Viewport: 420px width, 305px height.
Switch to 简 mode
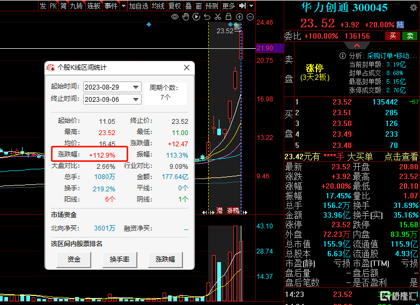[x=63, y=5]
